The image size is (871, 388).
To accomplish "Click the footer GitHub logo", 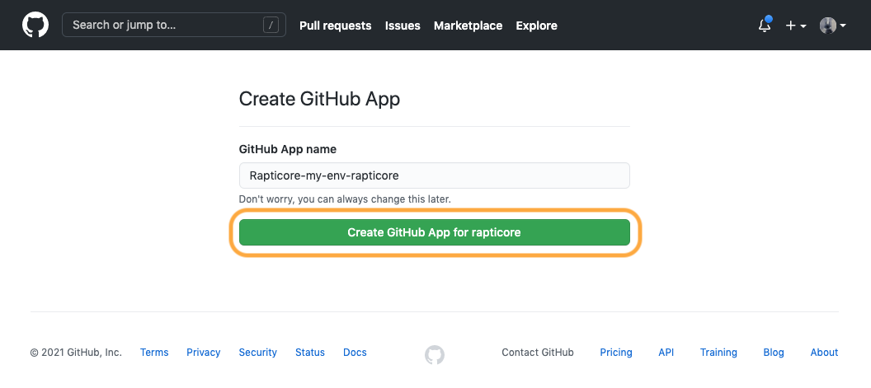I will pos(435,355).
